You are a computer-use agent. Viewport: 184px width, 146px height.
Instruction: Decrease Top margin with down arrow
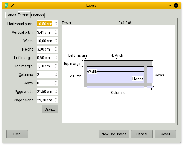coord(56,67)
